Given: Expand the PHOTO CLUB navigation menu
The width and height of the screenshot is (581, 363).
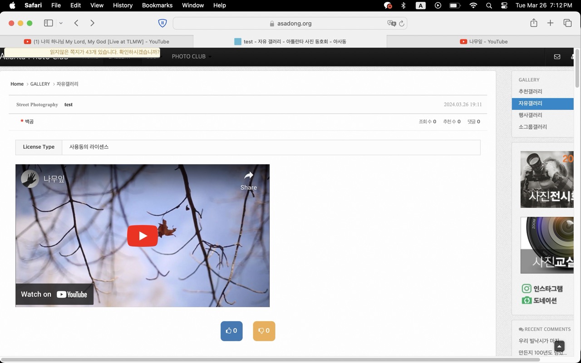Looking at the screenshot, I should point(191,57).
